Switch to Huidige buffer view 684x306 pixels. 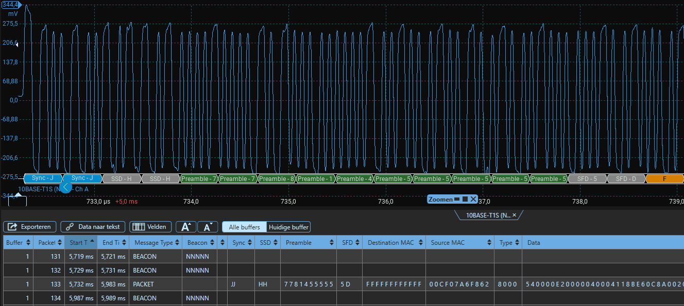tap(288, 227)
